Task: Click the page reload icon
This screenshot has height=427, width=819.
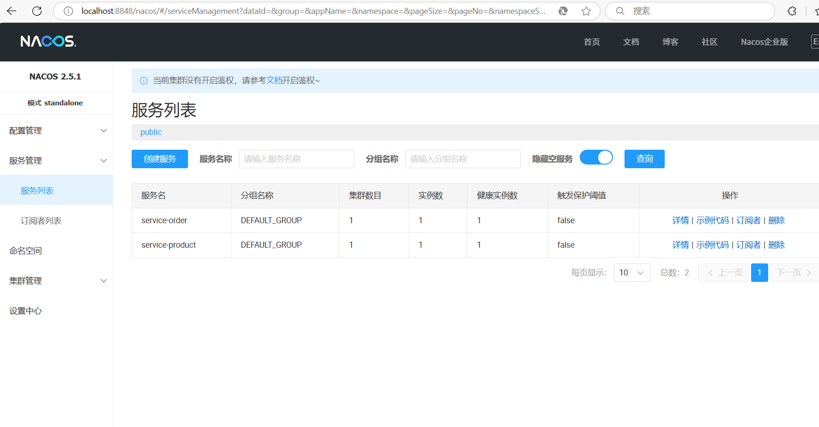Action: point(37,11)
